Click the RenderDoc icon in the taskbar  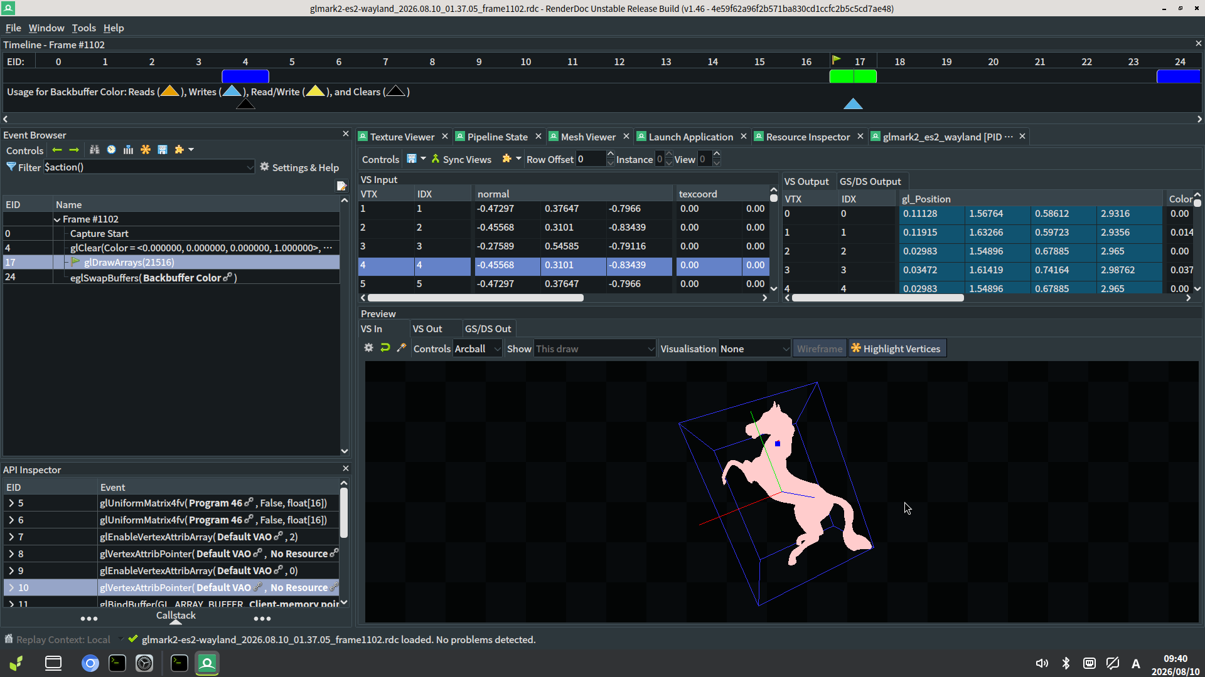(x=207, y=663)
